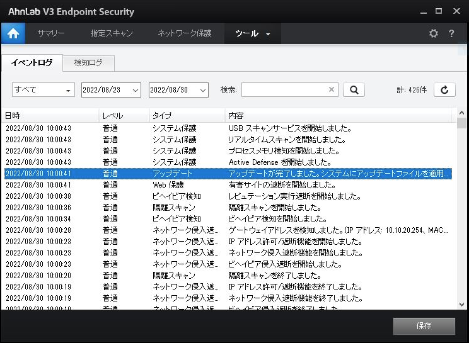Minimize the AhnLab window
This screenshot has width=469, height=343.
pyautogui.click(x=423, y=11)
